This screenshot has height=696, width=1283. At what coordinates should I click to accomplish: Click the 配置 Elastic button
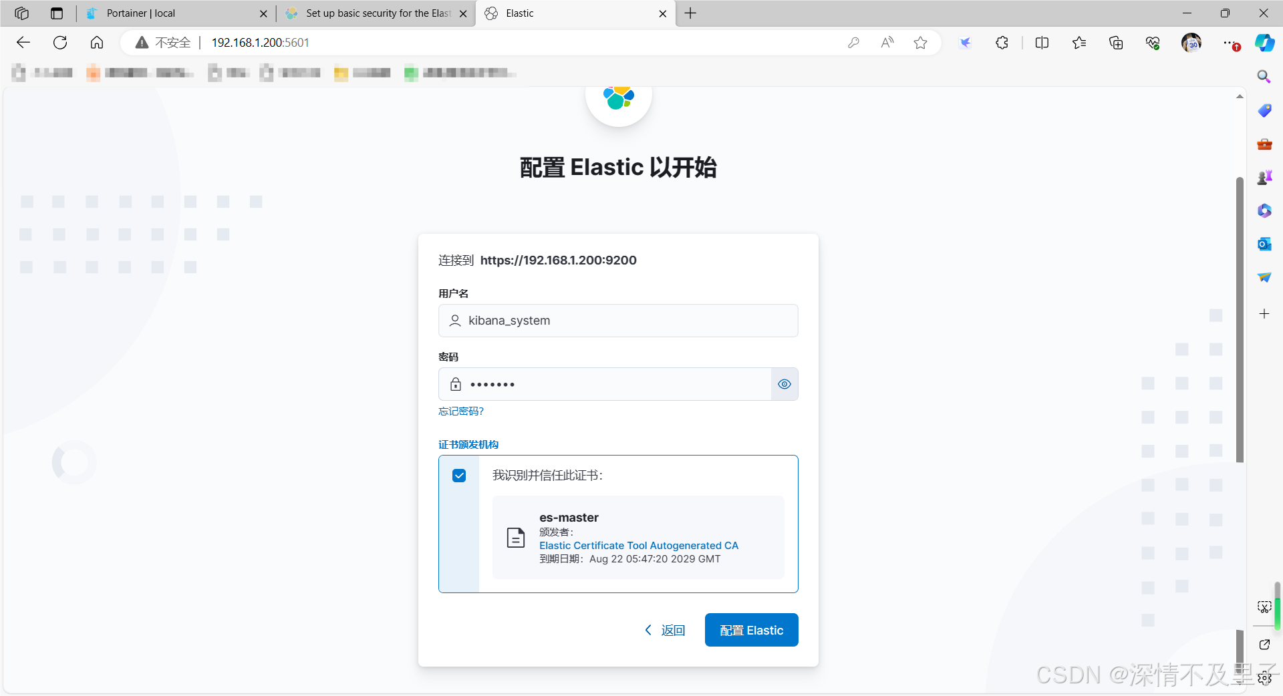[752, 630]
